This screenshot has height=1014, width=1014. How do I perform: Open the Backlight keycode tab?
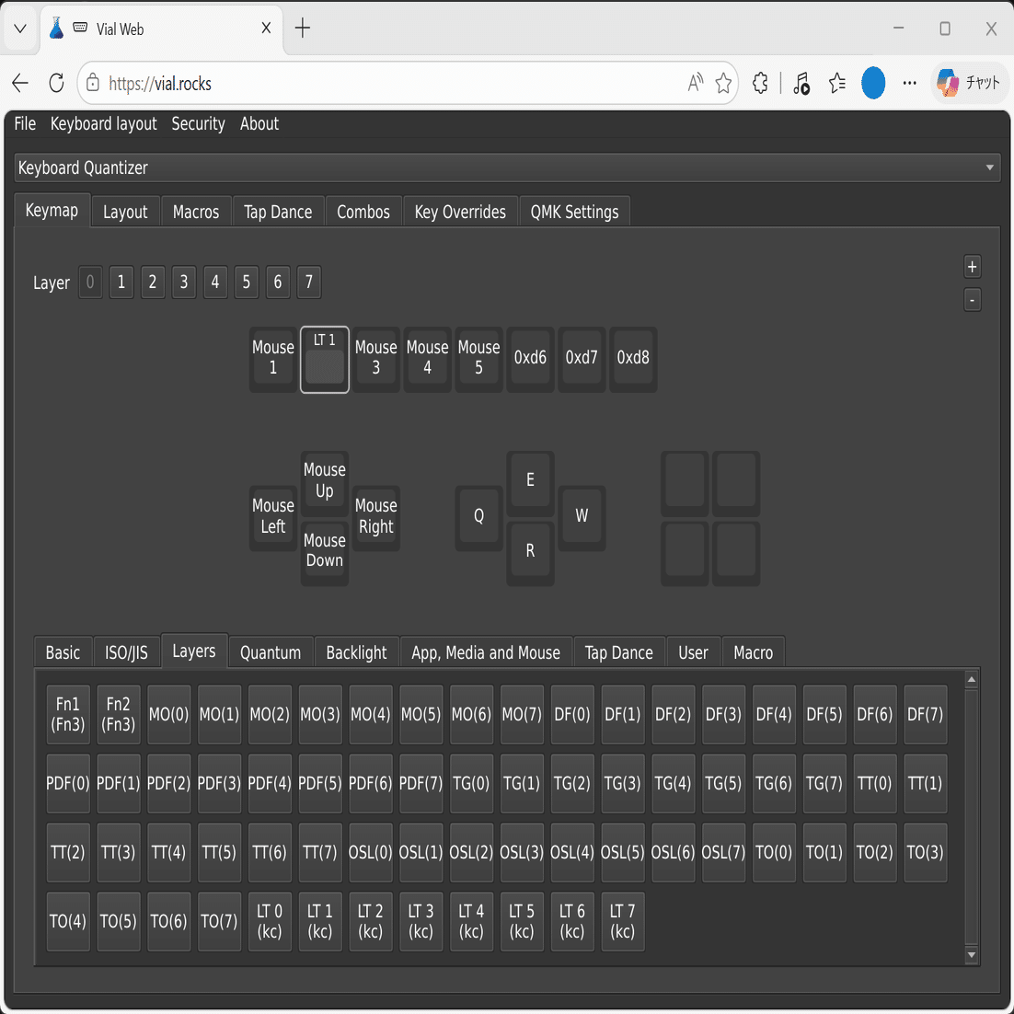pyautogui.click(x=356, y=652)
